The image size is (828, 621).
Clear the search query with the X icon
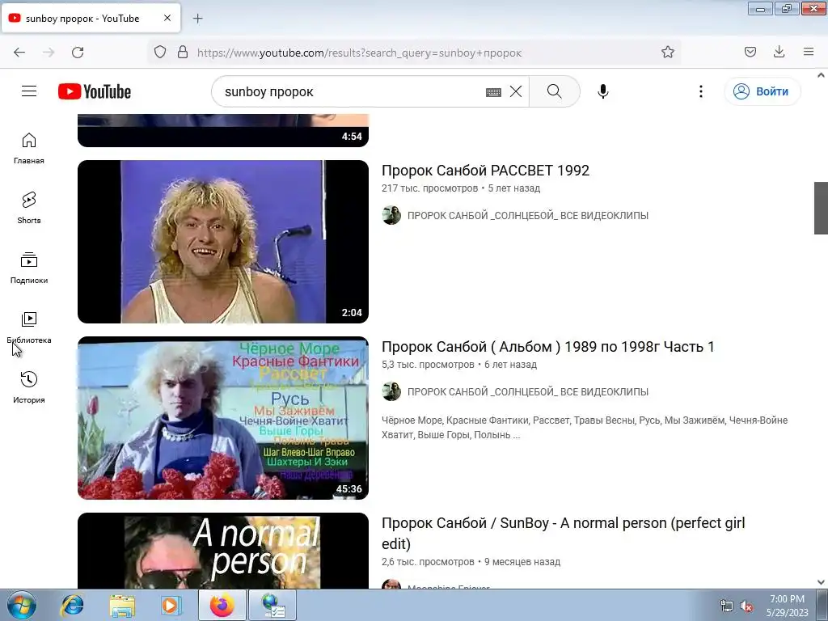pos(516,91)
